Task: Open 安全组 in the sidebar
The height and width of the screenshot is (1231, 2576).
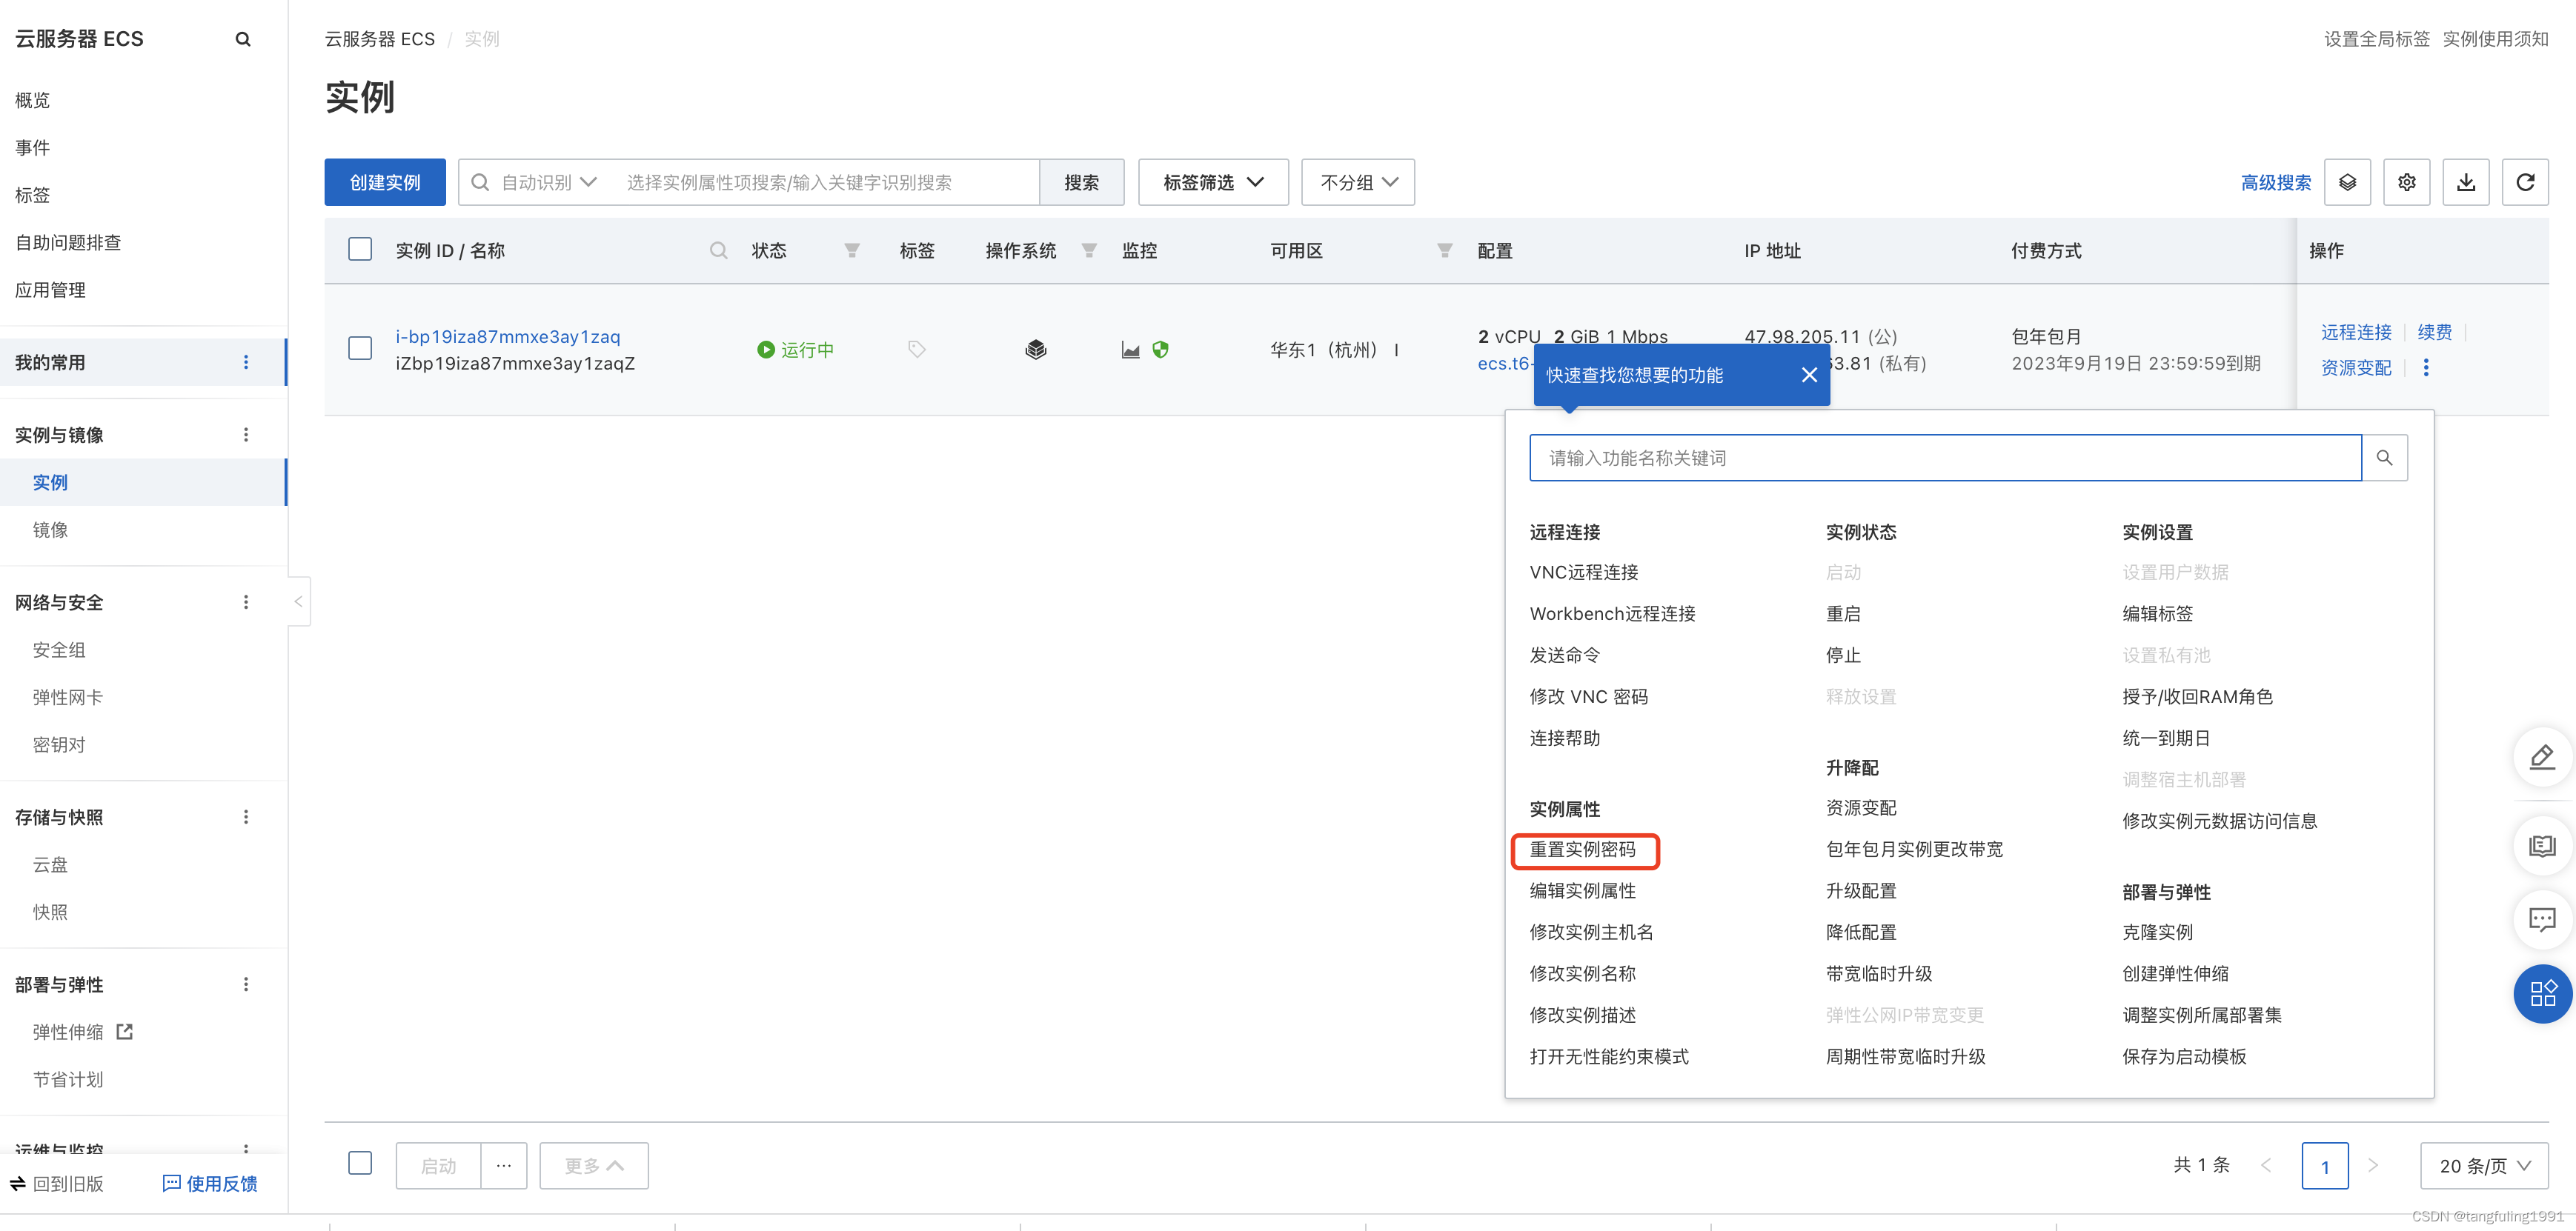Action: pyautogui.click(x=59, y=650)
